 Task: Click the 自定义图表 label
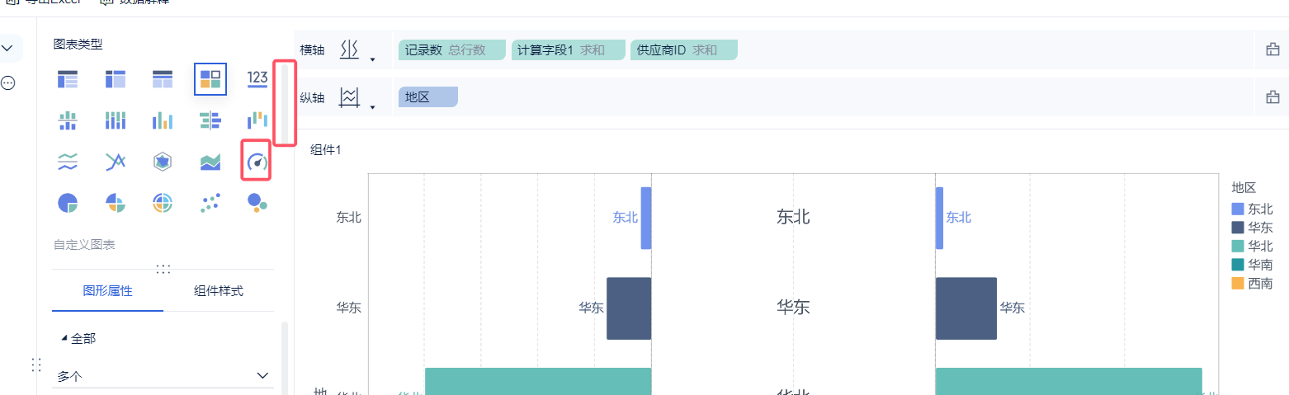[84, 245]
